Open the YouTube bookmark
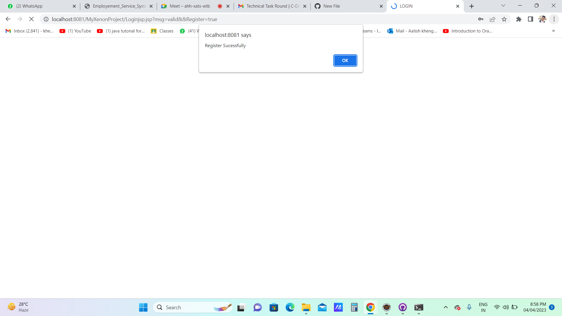Screen dimensions: 562x316 (75, 31)
